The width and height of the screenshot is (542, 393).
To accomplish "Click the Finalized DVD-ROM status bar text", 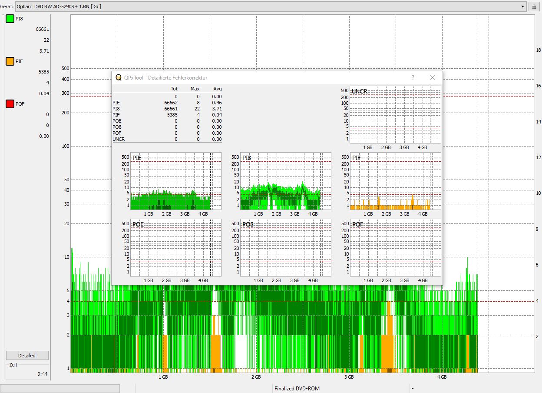I will (x=297, y=388).
